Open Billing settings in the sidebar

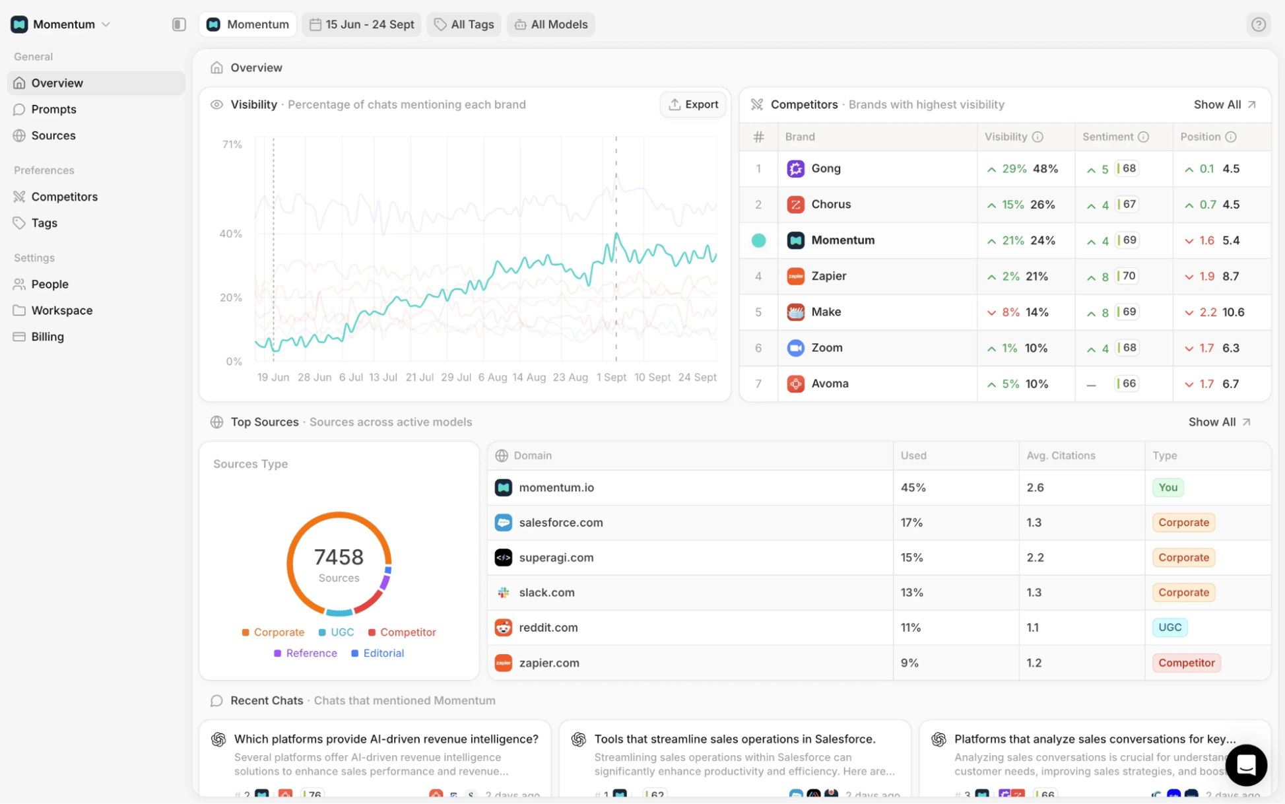(96, 337)
